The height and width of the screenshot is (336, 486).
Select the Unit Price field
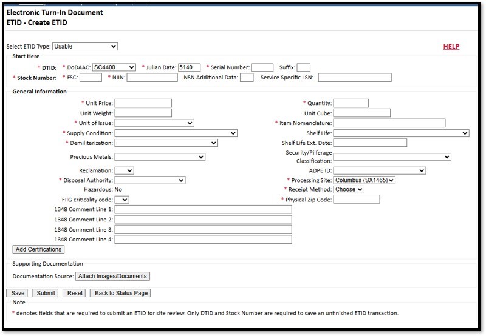[143, 103]
